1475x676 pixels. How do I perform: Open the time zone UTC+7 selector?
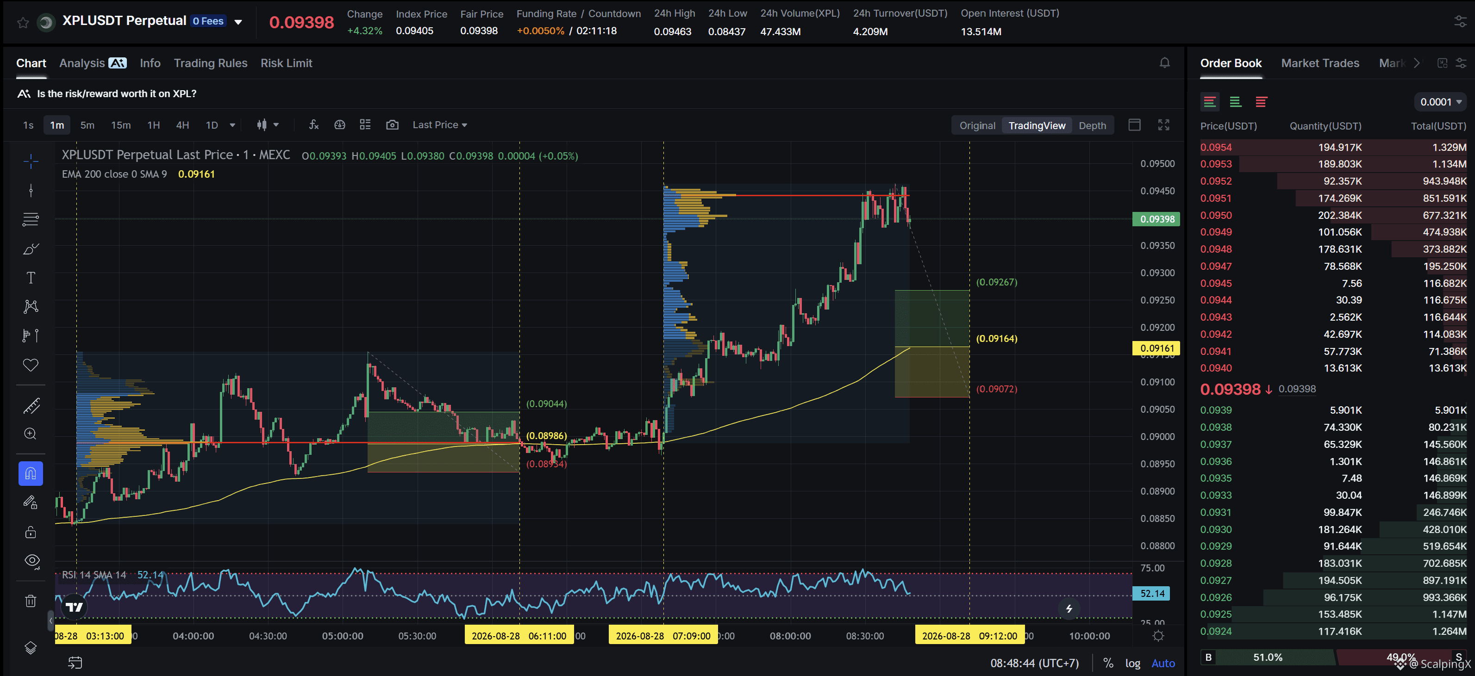click(x=1035, y=663)
